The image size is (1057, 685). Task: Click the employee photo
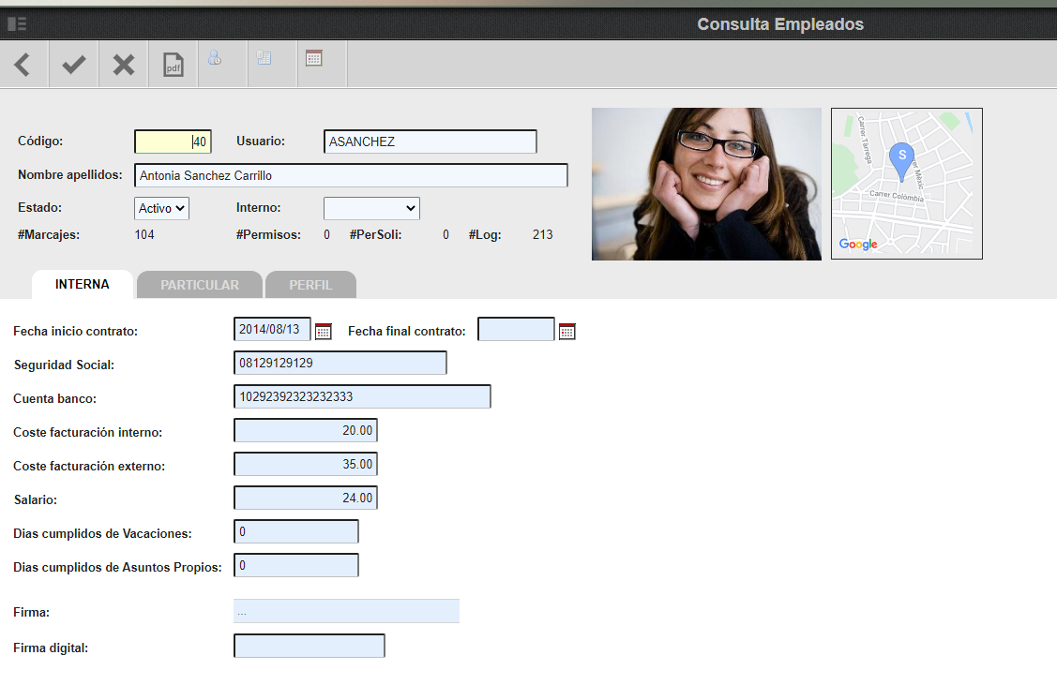[706, 184]
